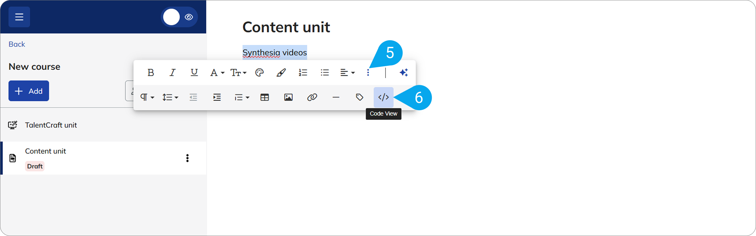The width and height of the screenshot is (756, 236).
Task: Open the text alignment dropdown
Action: 347,72
